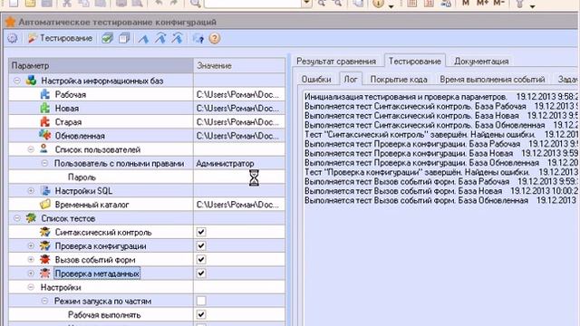Click the M- button in top toolbar
Image resolution: width=580 pixels, height=326 pixels.
click(499, 4)
